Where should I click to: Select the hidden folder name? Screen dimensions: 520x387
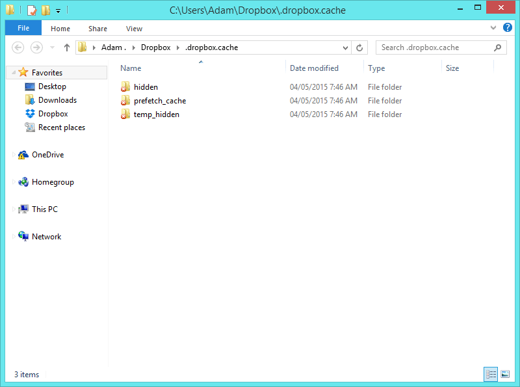point(146,87)
